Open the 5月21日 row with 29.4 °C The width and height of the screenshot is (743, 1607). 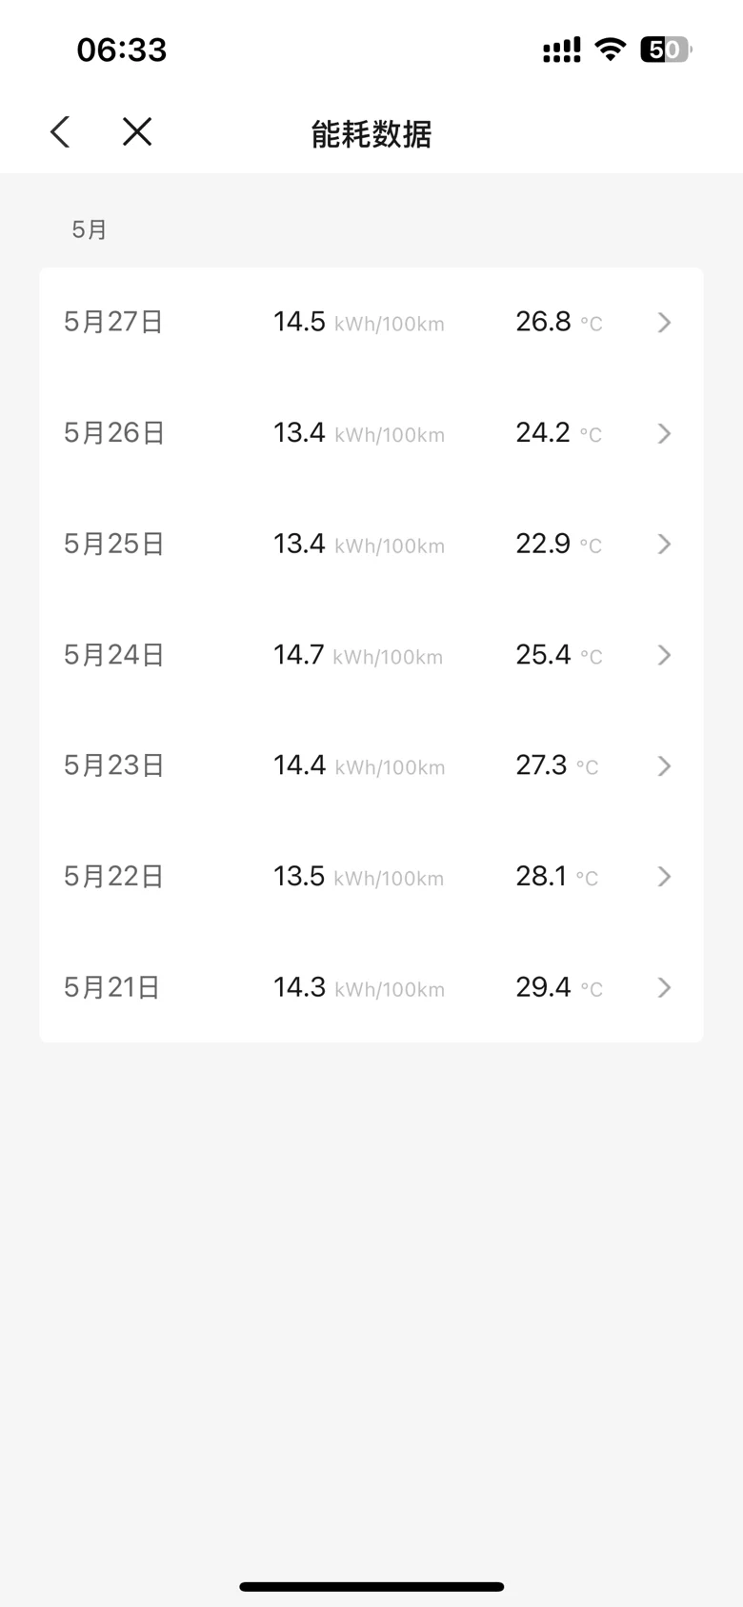(371, 987)
